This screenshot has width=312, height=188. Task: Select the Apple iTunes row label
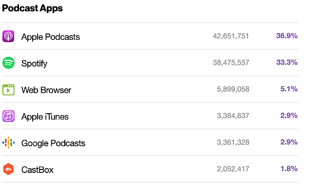(x=45, y=117)
